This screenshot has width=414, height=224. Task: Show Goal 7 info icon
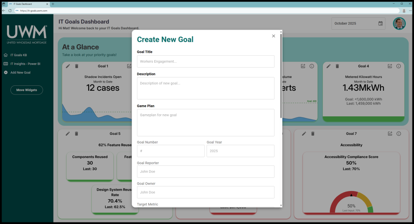click(x=399, y=134)
